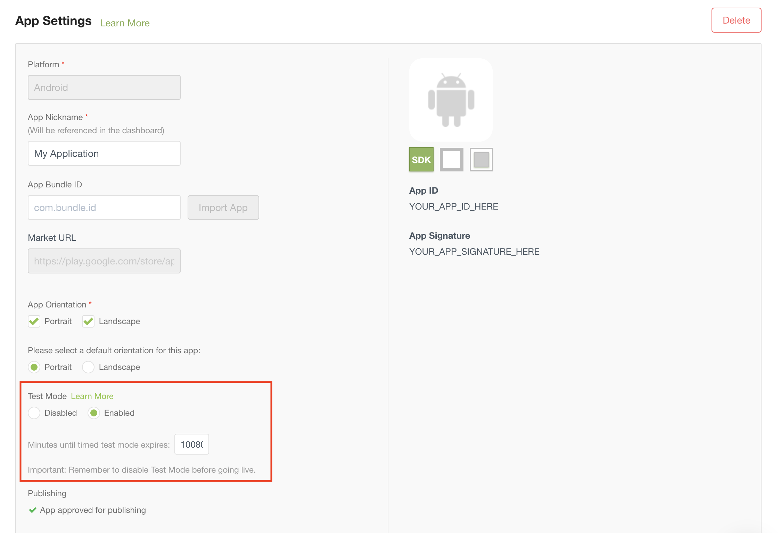Click the Android robot app icon
Image resolution: width=781 pixels, height=533 pixels.
click(x=451, y=100)
